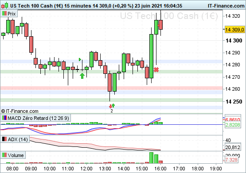The height and width of the screenshot is (173, 246).
Task: Open the Volume indicator label
Action: pyautogui.click(x=13, y=155)
